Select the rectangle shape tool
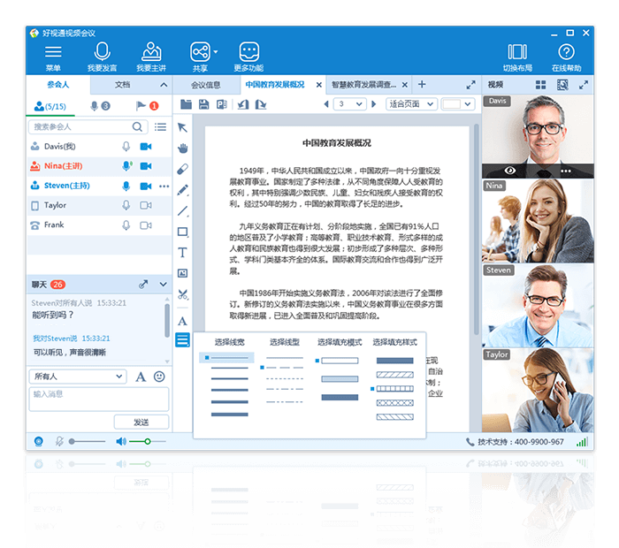 [182, 232]
